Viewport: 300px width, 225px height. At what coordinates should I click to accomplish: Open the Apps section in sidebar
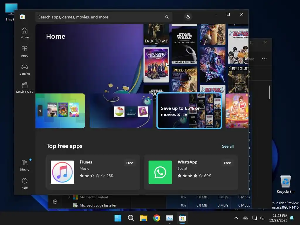(25, 52)
